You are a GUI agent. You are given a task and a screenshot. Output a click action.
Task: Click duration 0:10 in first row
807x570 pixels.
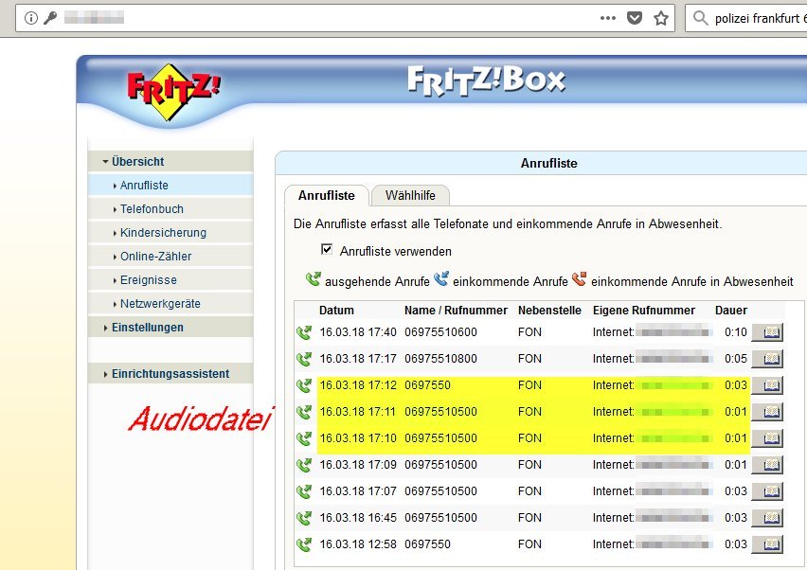(735, 332)
